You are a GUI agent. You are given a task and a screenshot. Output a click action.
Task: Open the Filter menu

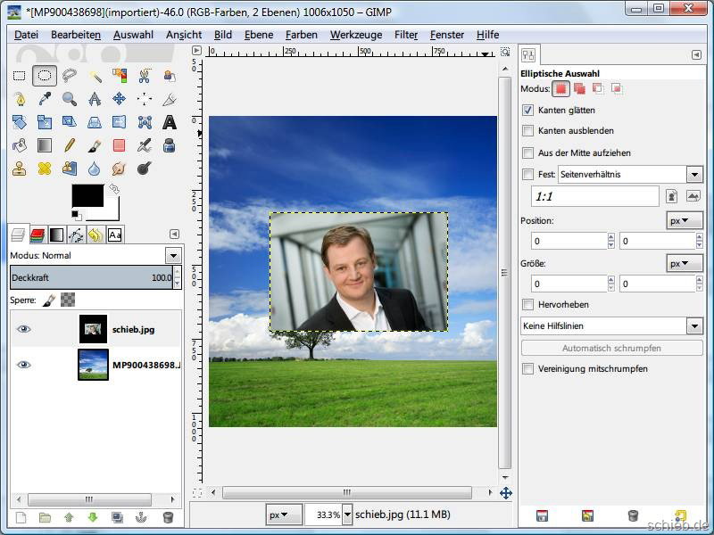(406, 35)
